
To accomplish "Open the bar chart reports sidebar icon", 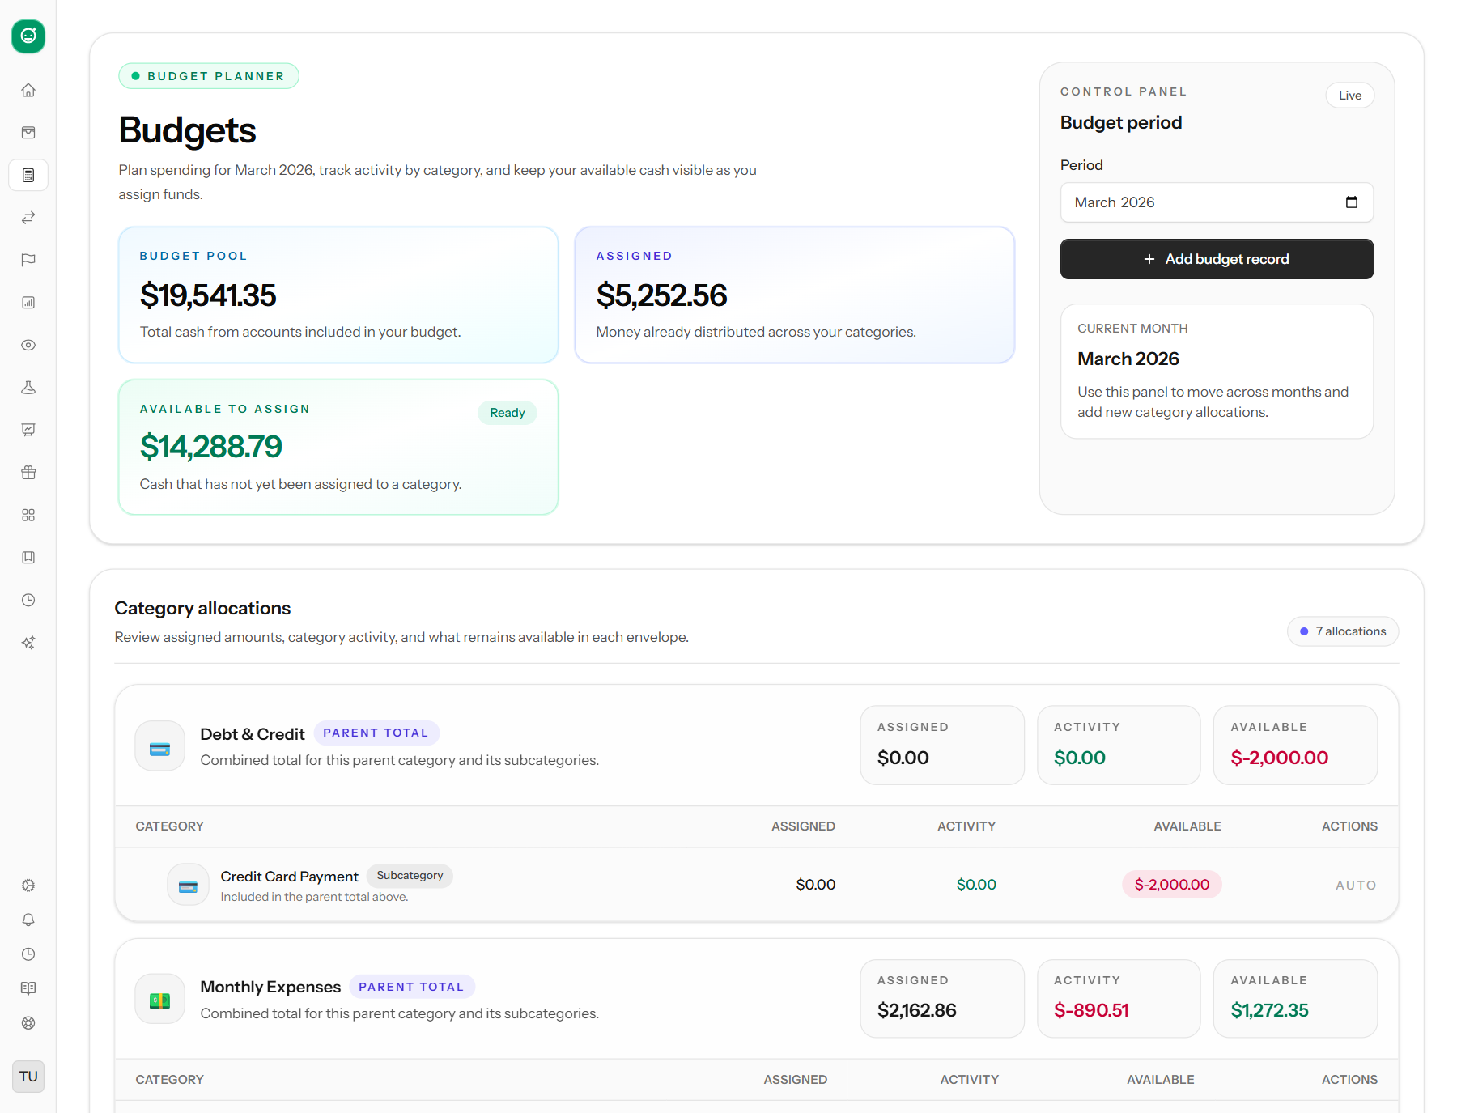I will (28, 303).
